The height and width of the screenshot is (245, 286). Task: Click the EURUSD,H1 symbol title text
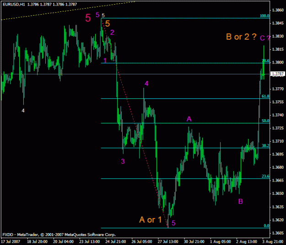(x=14, y=4)
